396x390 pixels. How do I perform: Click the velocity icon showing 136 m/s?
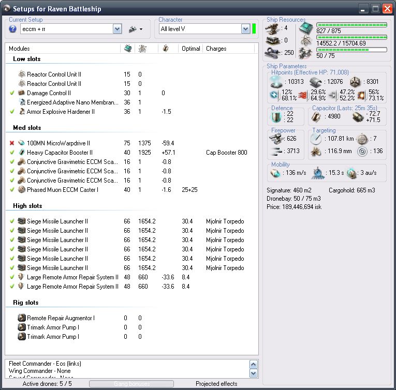[275, 173]
